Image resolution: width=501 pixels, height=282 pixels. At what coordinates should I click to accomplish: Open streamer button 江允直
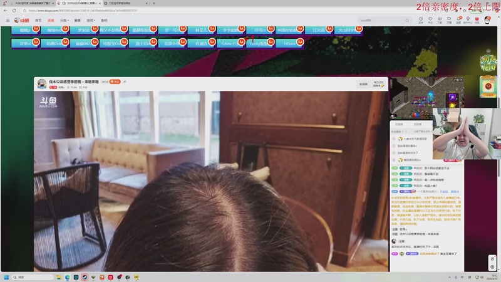click(x=319, y=30)
